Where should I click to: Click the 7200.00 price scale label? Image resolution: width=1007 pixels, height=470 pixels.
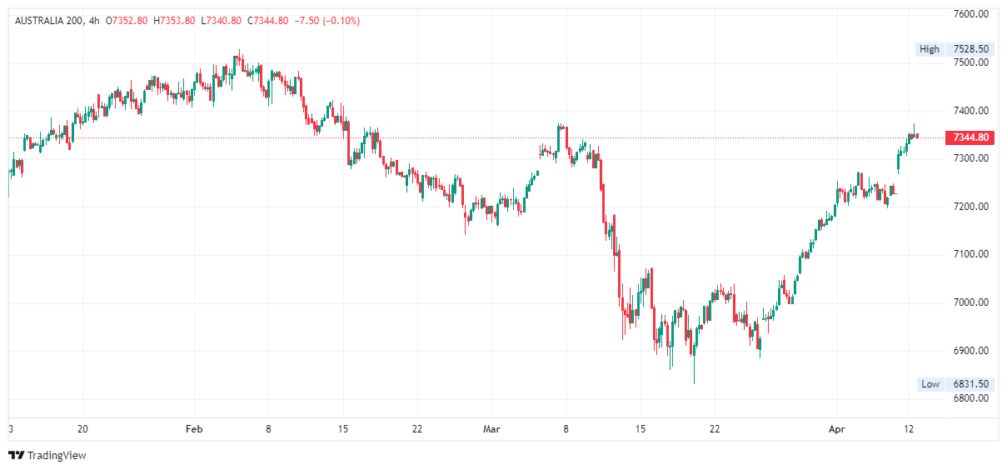pyautogui.click(x=970, y=207)
